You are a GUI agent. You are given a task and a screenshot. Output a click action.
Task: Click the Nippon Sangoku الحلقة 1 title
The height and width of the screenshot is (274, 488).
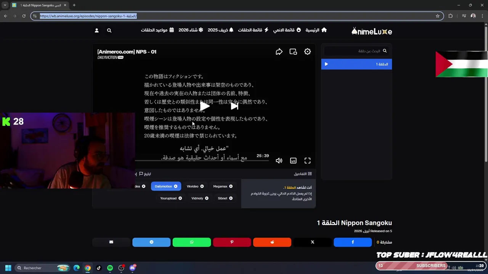point(354,223)
